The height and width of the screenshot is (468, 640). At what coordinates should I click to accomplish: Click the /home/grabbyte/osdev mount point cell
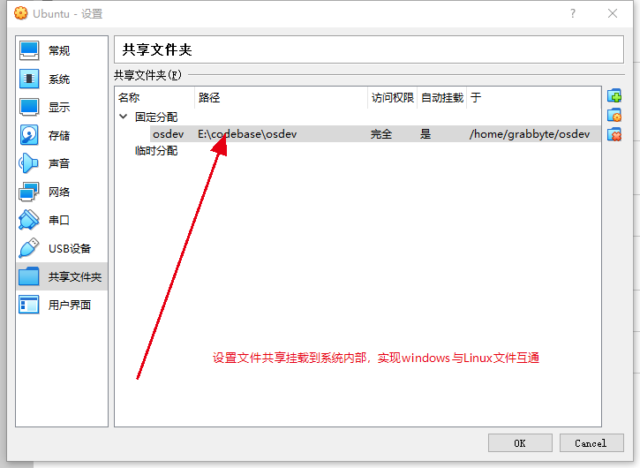point(530,134)
